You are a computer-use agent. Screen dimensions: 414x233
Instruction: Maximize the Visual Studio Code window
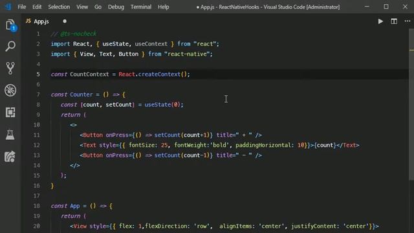386,6
